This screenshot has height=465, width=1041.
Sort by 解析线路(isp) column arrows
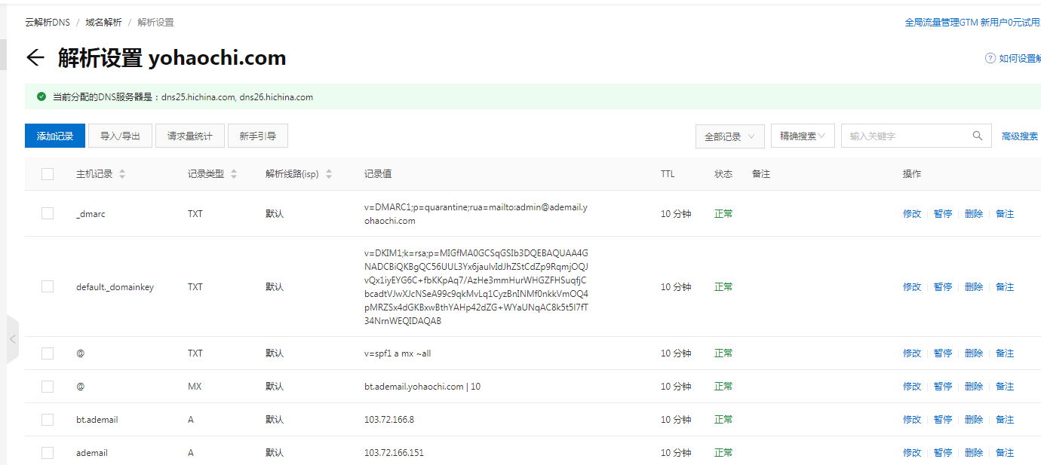[329, 174]
